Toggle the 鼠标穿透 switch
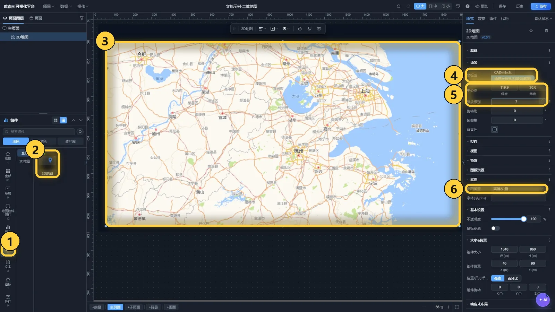Screen dimensions: 555x312 point(495,228)
